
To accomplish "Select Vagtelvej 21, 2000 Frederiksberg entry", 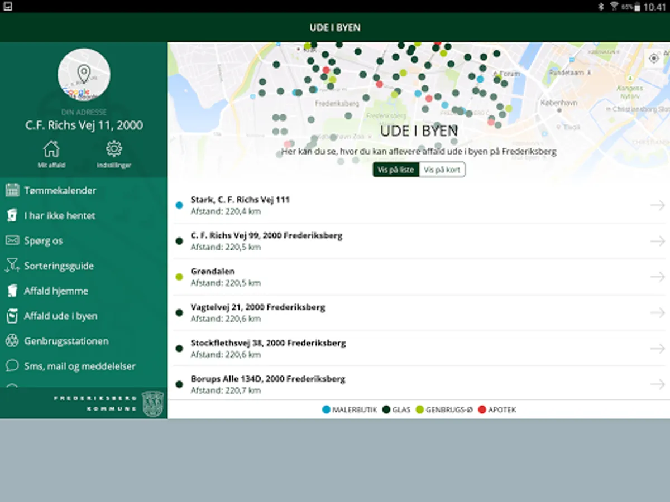I will point(419,312).
